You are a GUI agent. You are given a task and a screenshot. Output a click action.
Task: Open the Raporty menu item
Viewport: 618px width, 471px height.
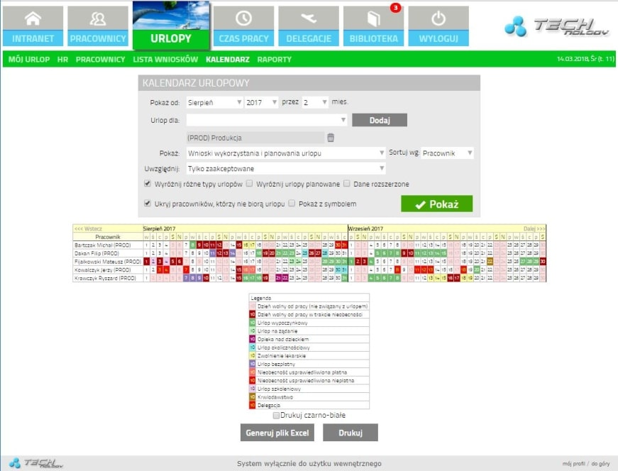pyautogui.click(x=274, y=60)
